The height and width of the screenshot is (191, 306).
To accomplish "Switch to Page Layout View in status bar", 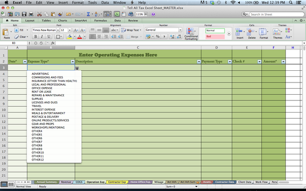I will coord(11,184).
